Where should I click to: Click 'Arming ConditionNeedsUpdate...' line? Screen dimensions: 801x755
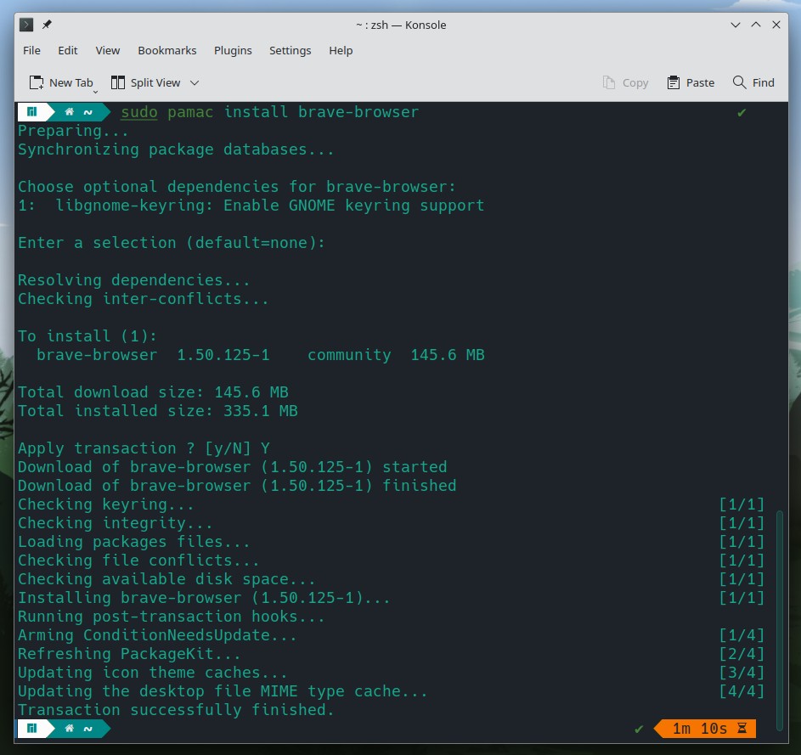click(157, 635)
